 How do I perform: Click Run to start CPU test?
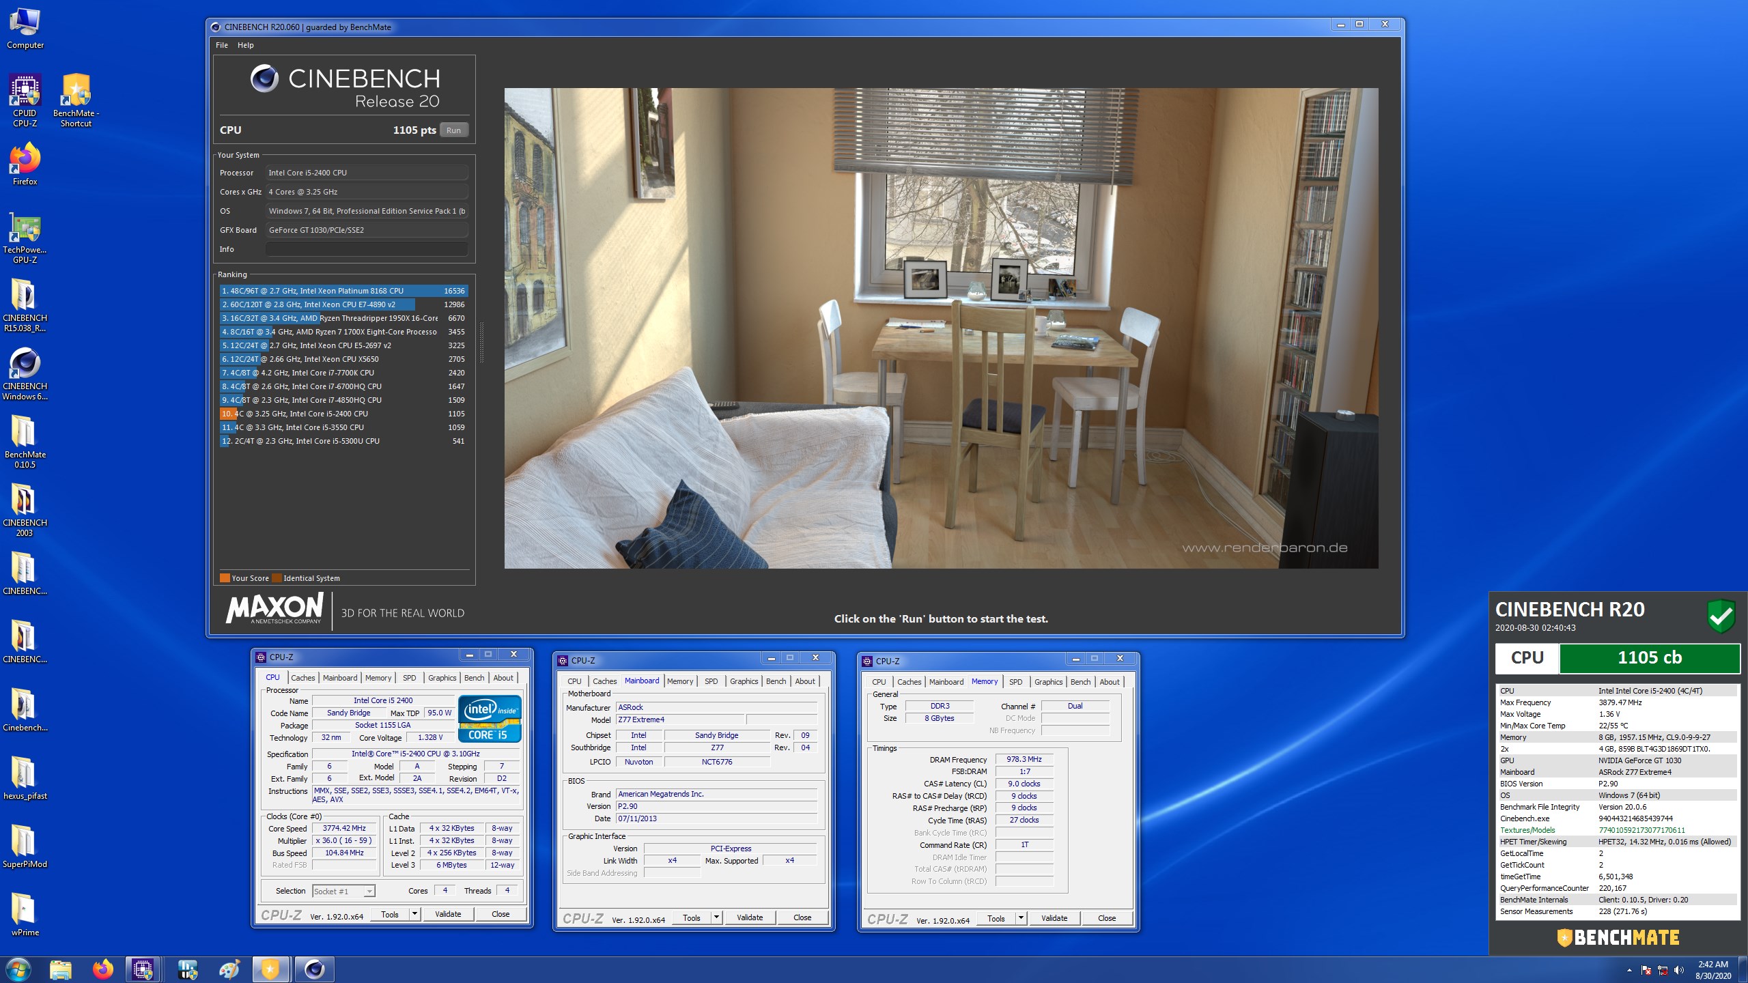coord(453,130)
